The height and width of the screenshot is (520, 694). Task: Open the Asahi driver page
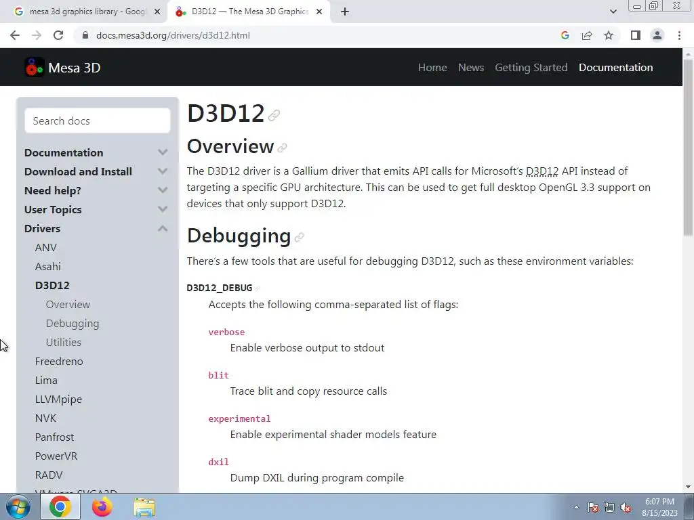tap(48, 267)
